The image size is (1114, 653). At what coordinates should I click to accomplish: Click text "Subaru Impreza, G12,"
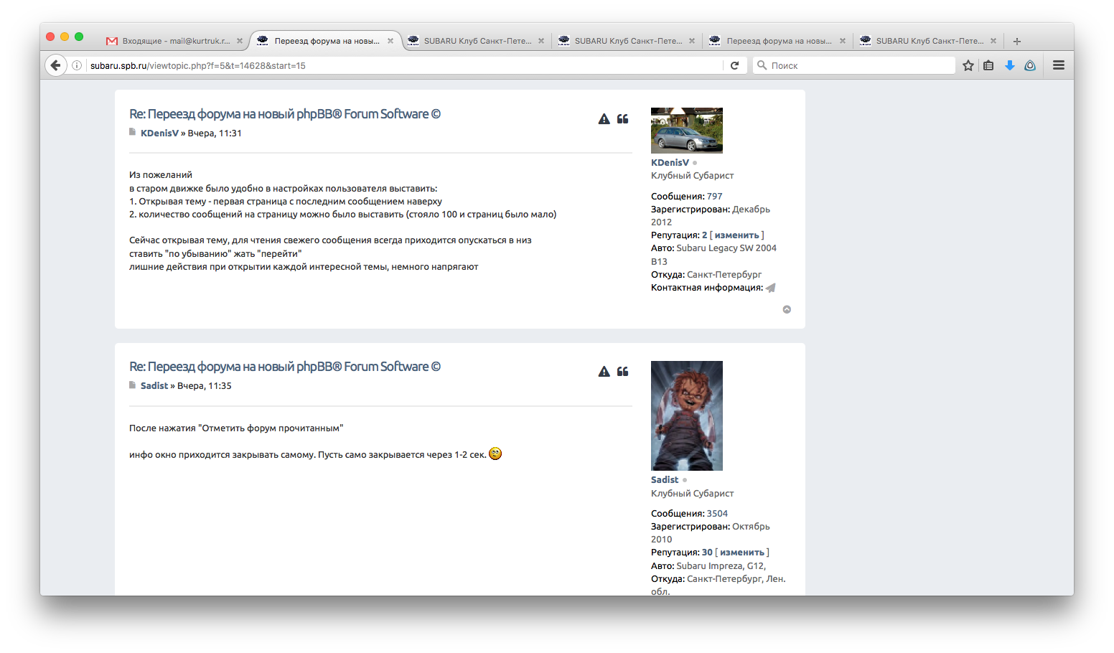(721, 566)
